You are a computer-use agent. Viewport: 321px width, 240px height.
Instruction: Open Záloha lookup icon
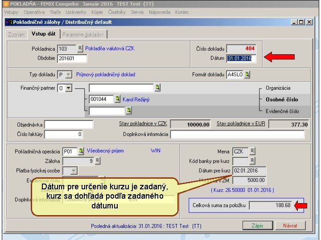click(x=98, y=161)
